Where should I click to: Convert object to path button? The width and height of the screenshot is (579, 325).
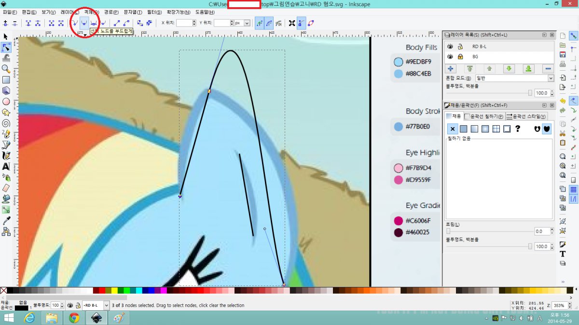click(x=140, y=23)
